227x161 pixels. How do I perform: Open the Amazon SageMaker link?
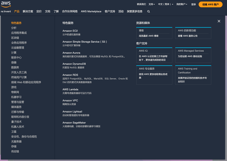tap(74, 123)
